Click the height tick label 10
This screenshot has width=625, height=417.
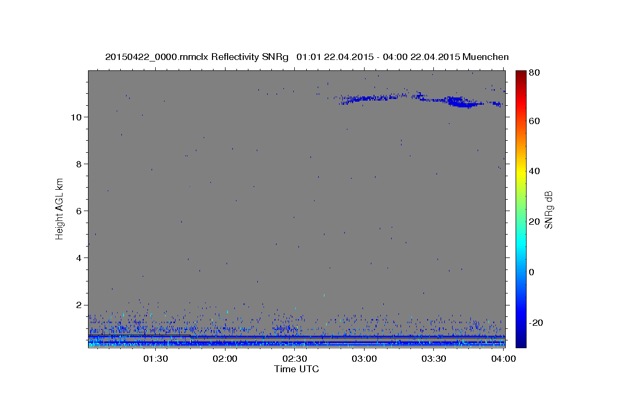tap(76, 117)
